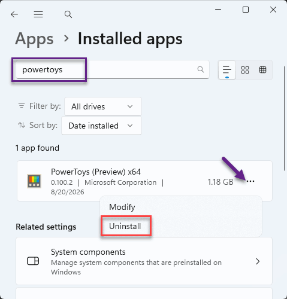Image resolution: width=287 pixels, height=299 pixels.
Task: Go back with the arrow icon
Action: coord(14,14)
